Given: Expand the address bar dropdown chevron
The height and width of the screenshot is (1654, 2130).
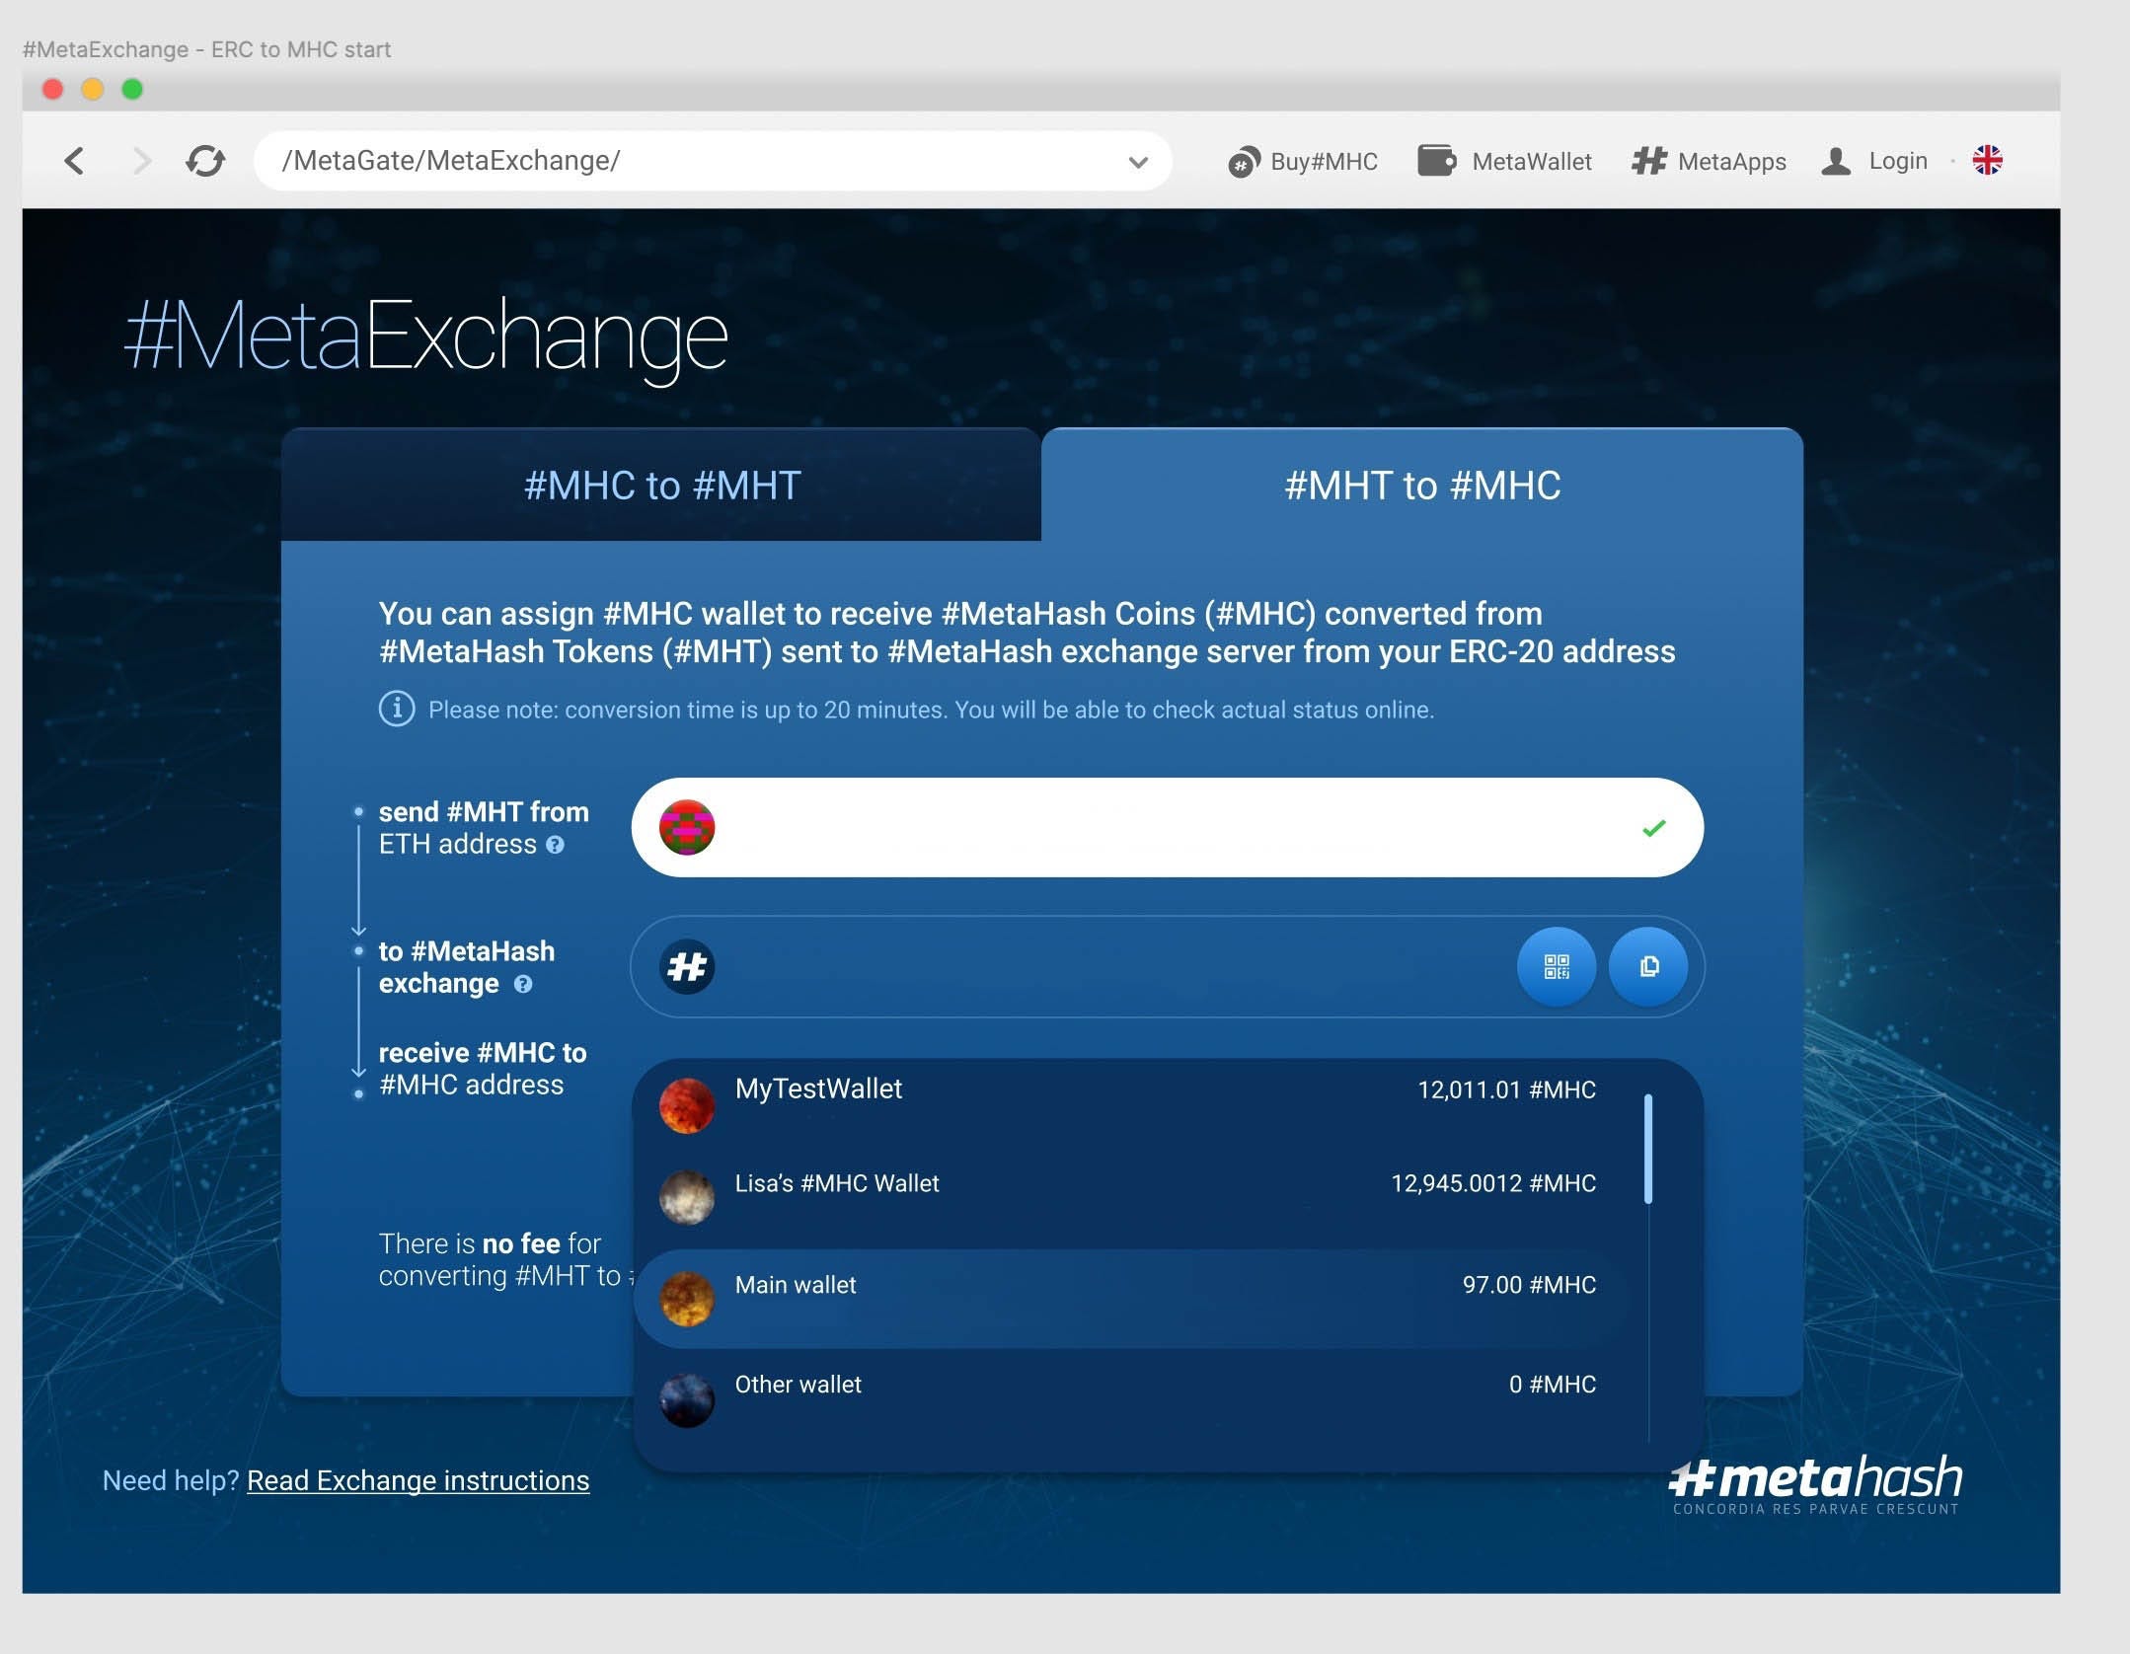Looking at the screenshot, I should tap(1138, 162).
